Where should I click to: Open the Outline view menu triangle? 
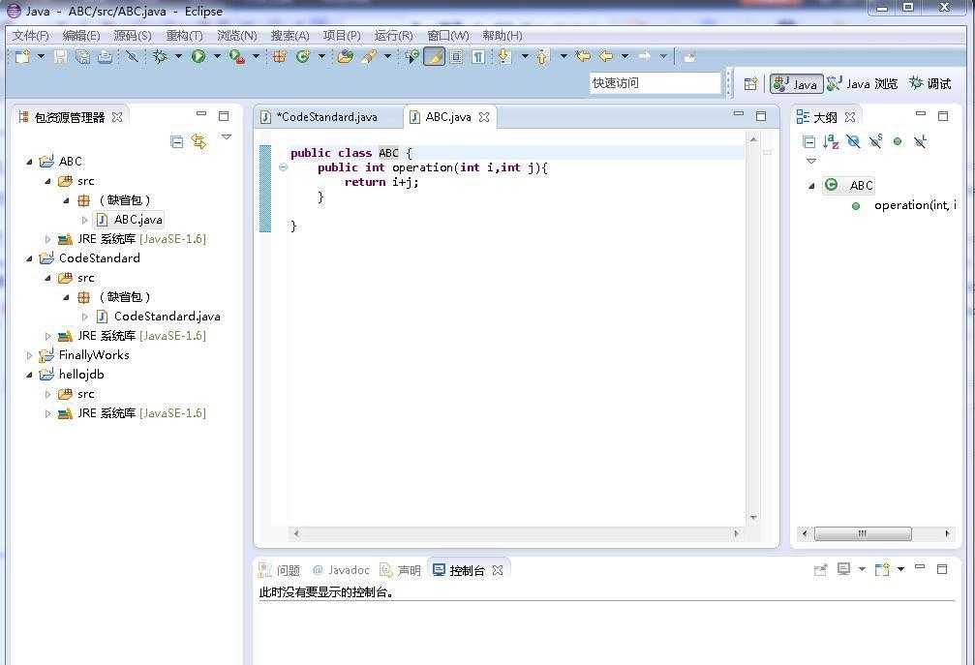pyautogui.click(x=810, y=161)
